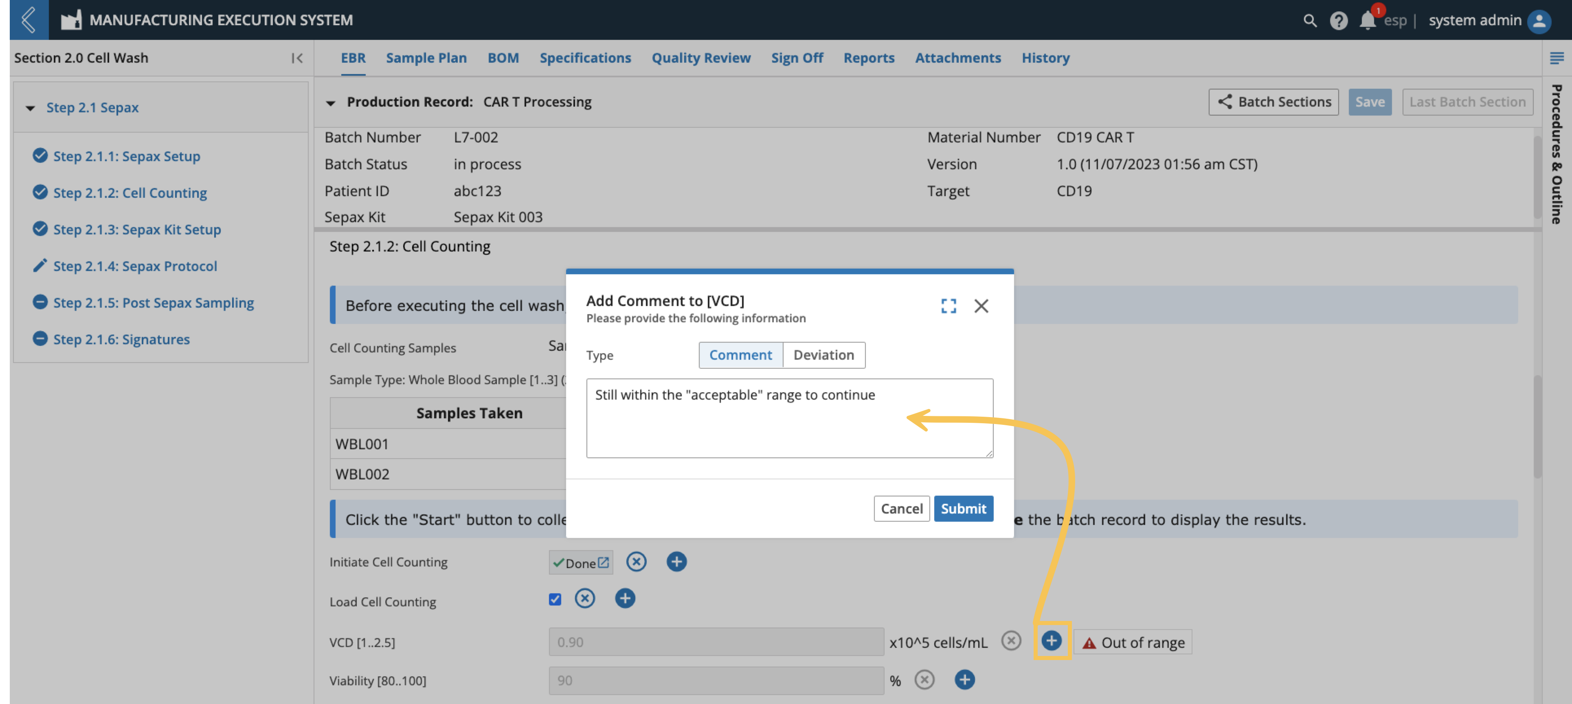Switch to the Sample Plan tab
The image size is (1572, 704).
(426, 58)
